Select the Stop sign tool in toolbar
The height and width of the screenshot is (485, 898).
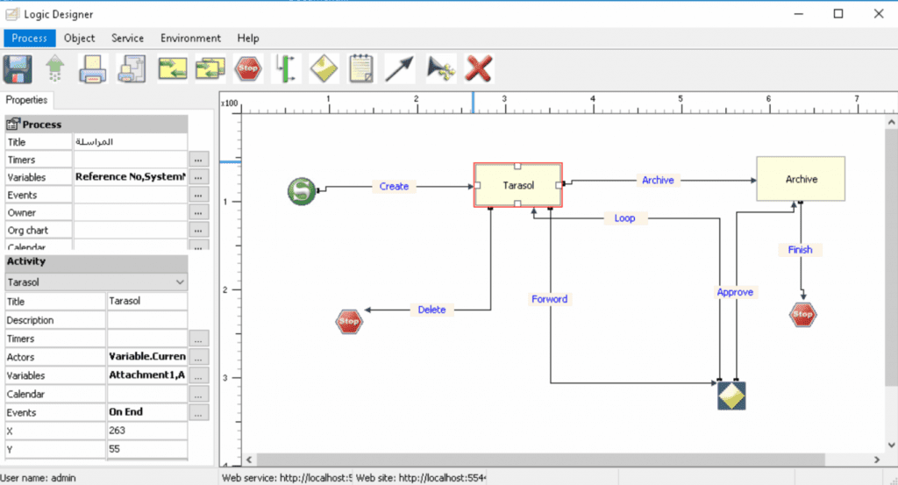point(249,68)
